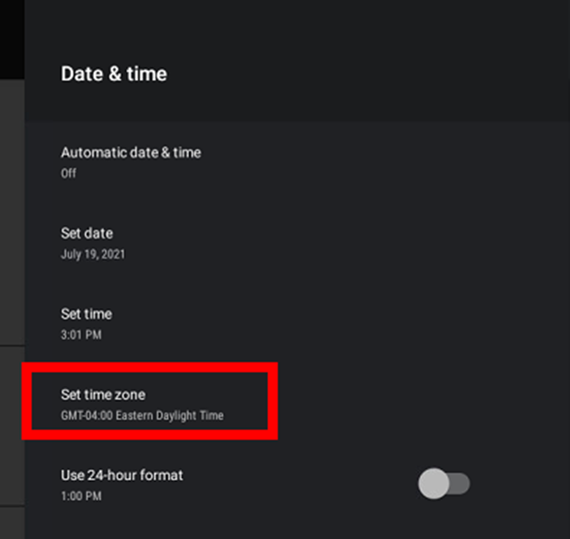Open the Automatic date & time option
The image size is (570, 539).
pyautogui.click(x=297, y=162)
